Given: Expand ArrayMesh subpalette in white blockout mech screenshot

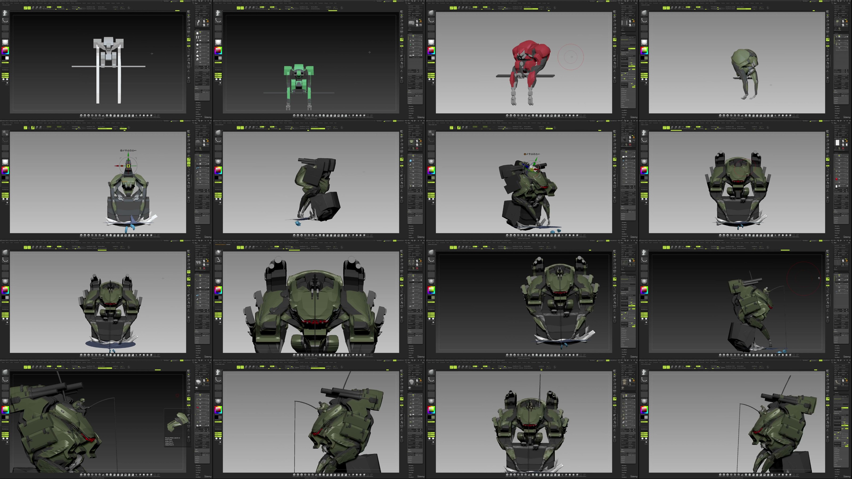Looking at the screenshot, I should coord(198,105).
